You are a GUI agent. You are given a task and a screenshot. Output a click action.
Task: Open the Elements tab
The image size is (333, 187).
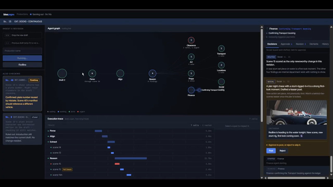(314, 44)
